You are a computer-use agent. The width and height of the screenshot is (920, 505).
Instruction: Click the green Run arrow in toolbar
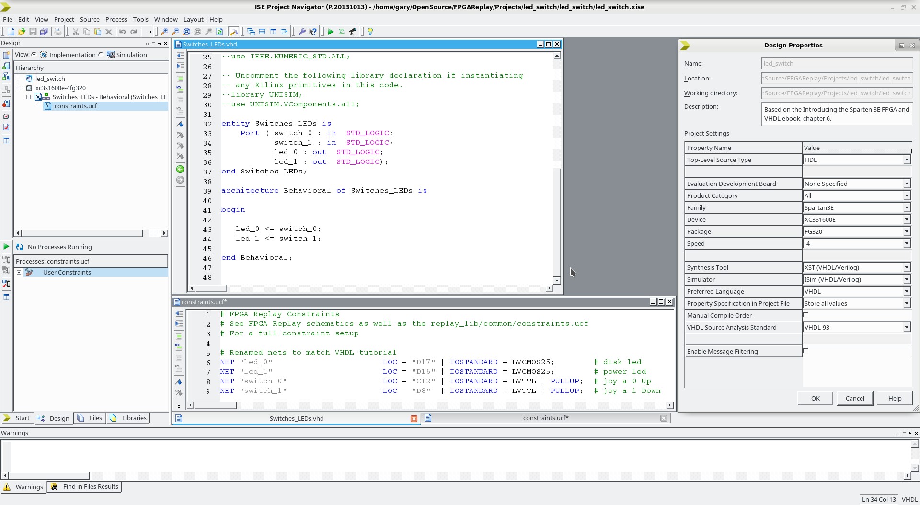[331, 32]
